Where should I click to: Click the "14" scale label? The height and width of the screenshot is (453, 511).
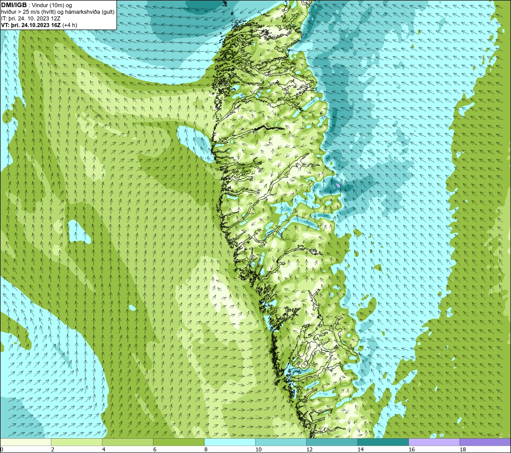pyautogui.click(x=360, y=449)
